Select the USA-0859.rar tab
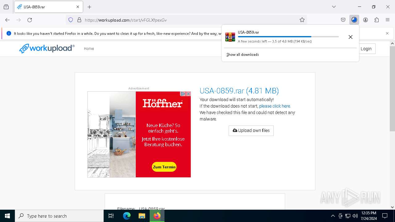This screenshot has height=222, width=395. point(48,7)
